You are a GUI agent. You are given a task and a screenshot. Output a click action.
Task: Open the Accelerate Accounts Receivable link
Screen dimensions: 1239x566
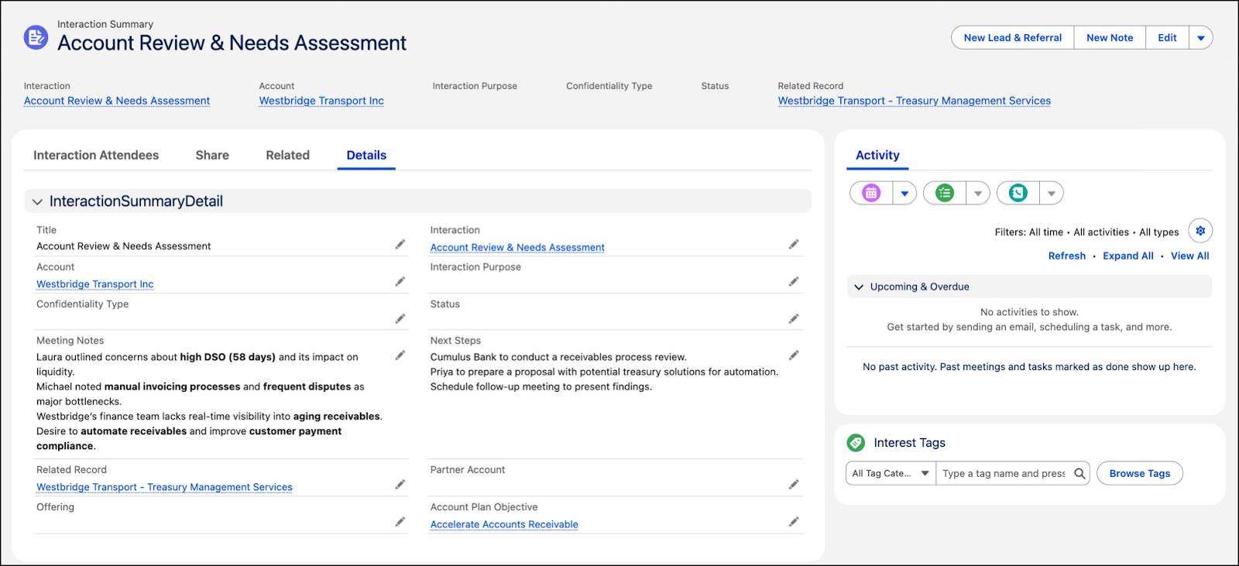coord(504,524)
